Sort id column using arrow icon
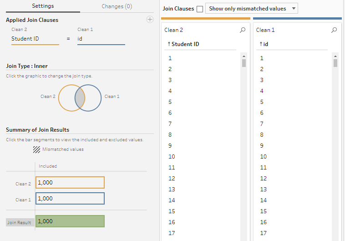Image resolution: width=345 pixels, height=241 pixels. pos(261,44)
